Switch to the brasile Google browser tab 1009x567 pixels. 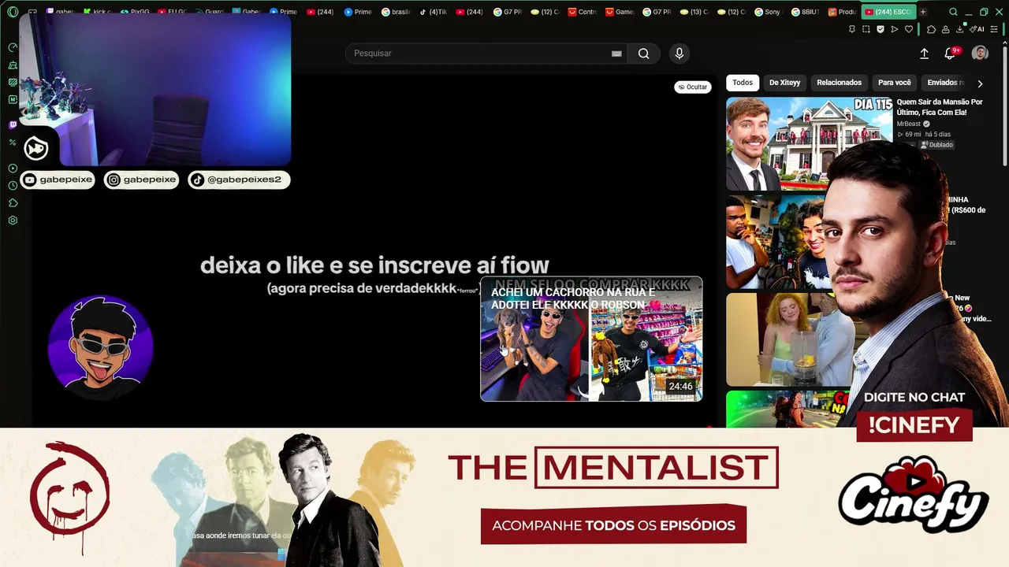click(397, 12)
